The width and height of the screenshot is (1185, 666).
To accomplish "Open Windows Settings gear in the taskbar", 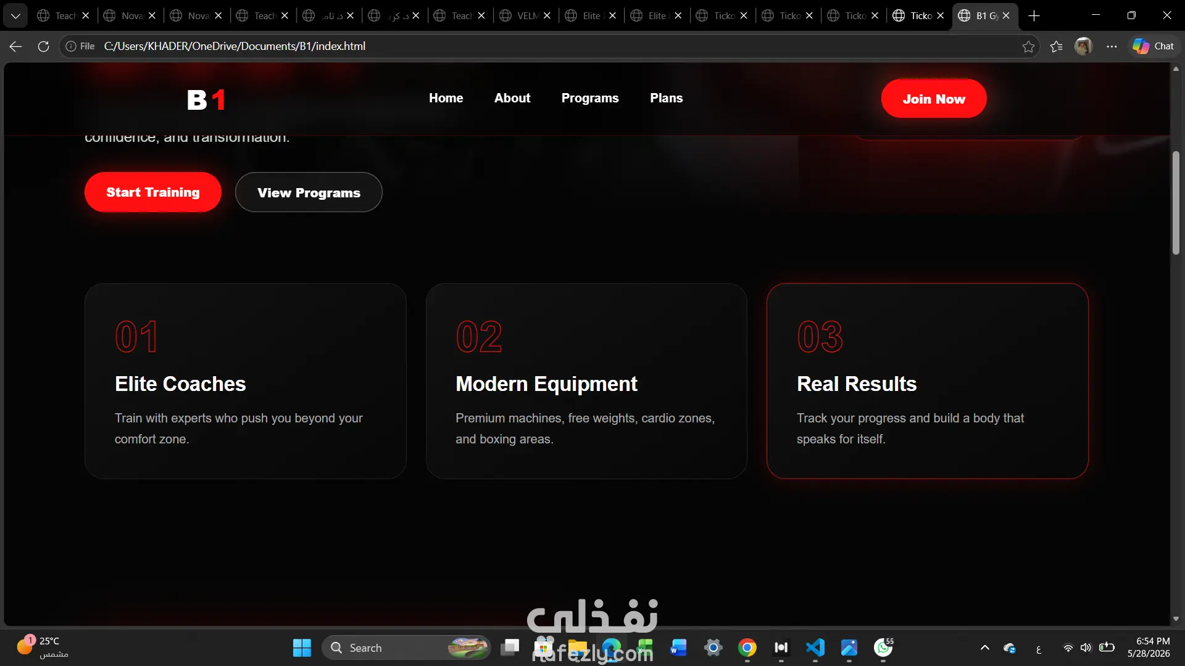I will coord(713,647).
